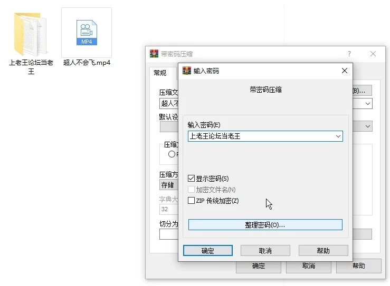Screen dimensions: 390x286
Task: Close the 输入密码 dialog
Action: [345, 71]
